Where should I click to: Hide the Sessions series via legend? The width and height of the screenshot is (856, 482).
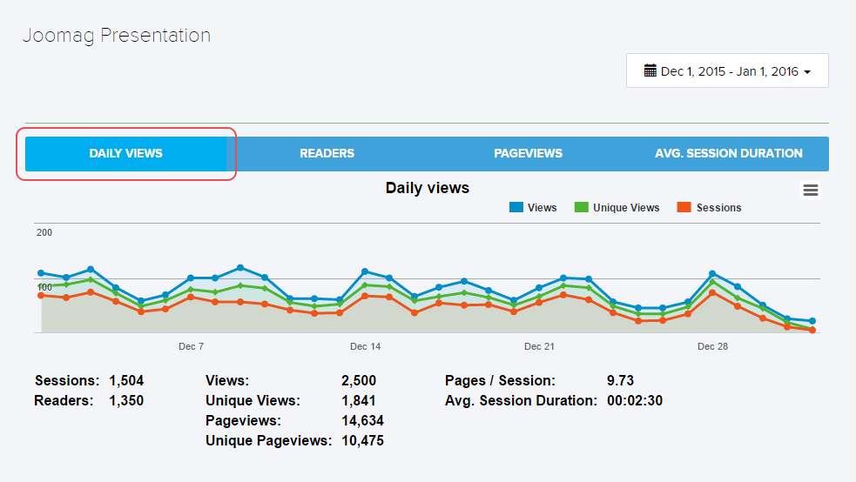click(718, 208)
